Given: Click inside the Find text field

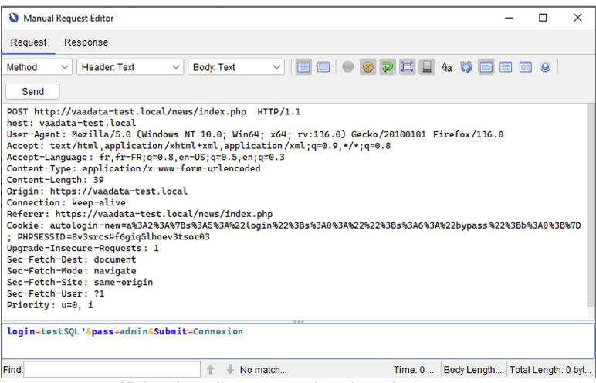Looking at the screenshot, I should coord(112,370).
